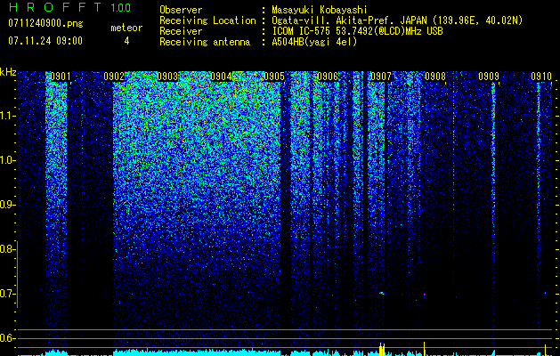560x356 pixels.
Task: Click the 0907 time marker
Action: click(x=381, y=77)
